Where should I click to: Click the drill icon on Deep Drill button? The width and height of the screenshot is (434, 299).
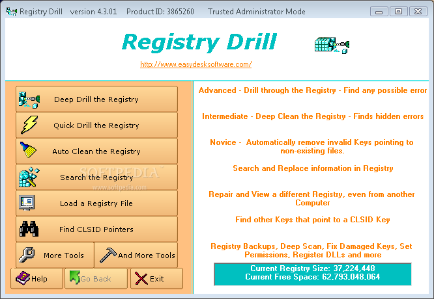click(29, 100)
